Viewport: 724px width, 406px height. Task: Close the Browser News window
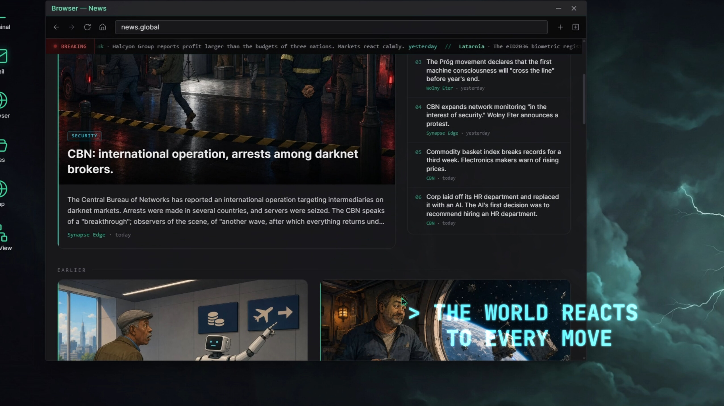pos(574,9)
